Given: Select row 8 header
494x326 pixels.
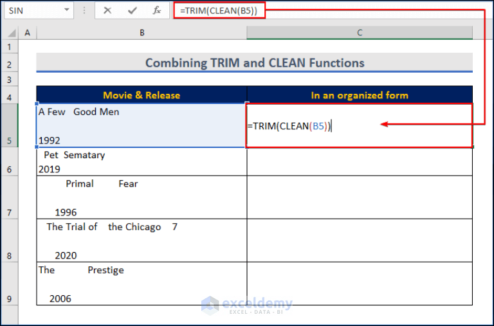Looking at the screenshot, I should pyautogui.click(x=9, y=240).
